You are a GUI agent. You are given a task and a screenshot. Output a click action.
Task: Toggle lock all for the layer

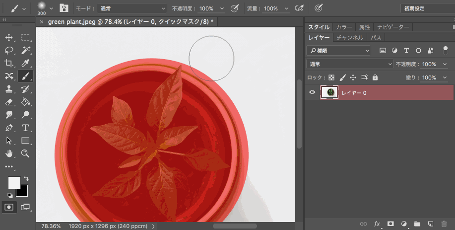tap(375, 77)
